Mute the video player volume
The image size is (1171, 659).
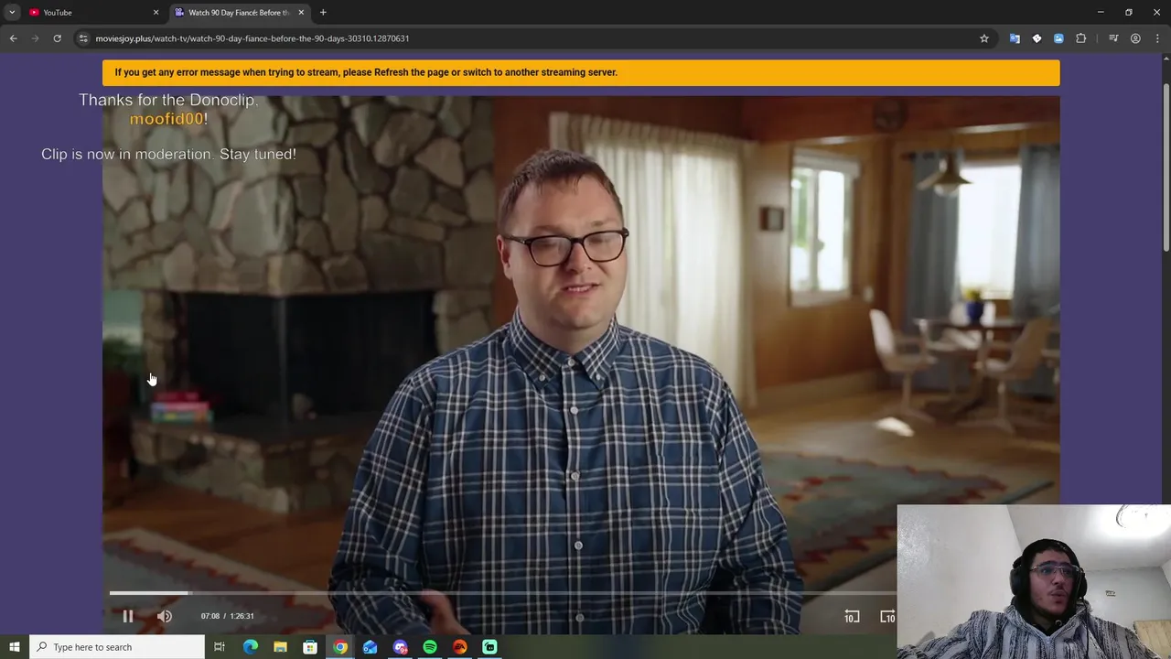(x=165, y=616)
